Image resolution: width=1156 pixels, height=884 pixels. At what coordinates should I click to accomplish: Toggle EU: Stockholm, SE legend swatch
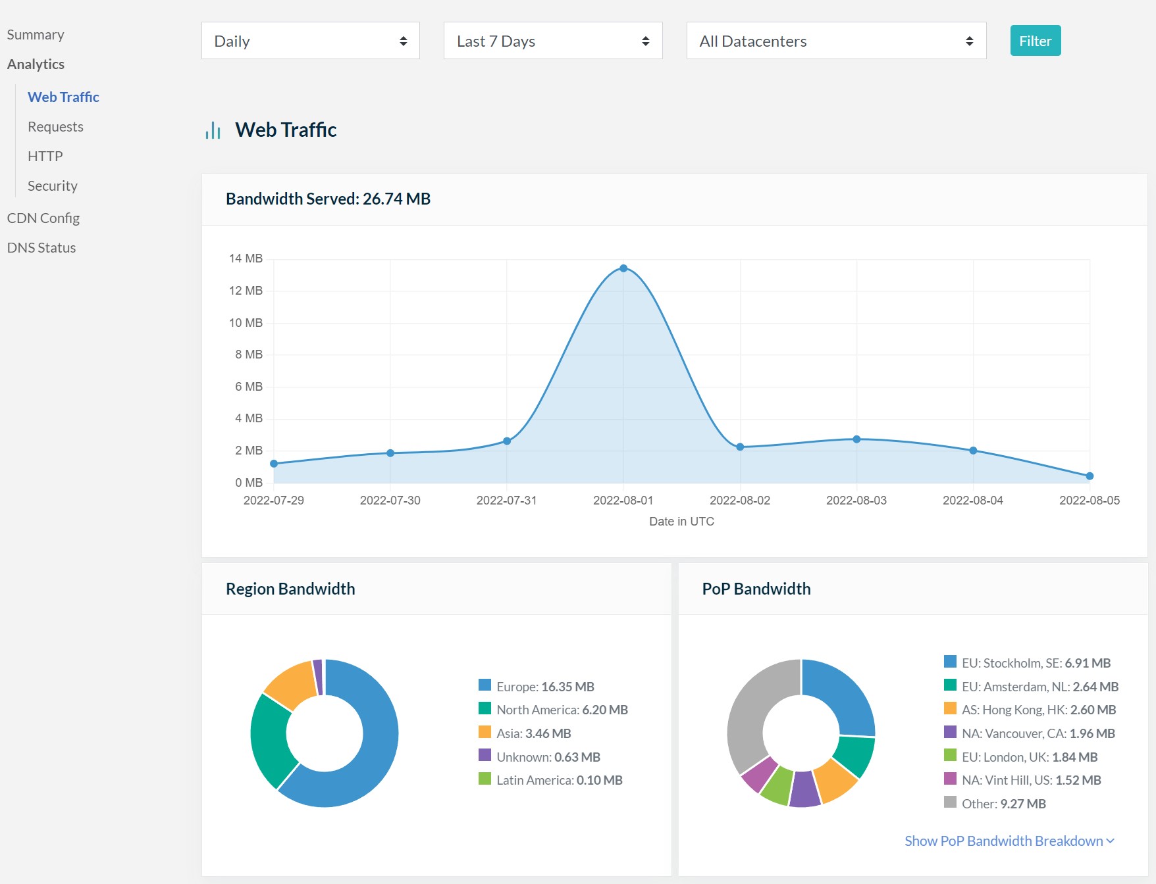point(949,662)
